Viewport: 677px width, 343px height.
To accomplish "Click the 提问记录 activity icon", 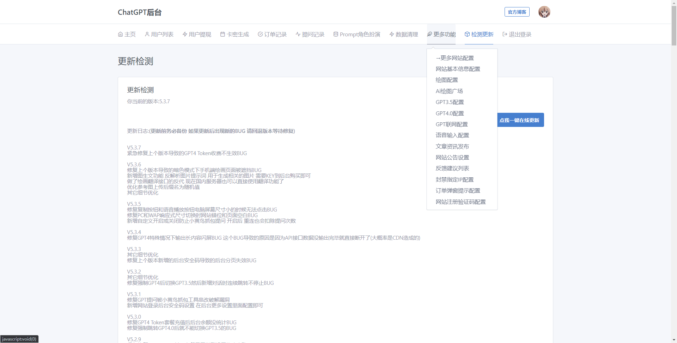I will [x=298, y=34].
